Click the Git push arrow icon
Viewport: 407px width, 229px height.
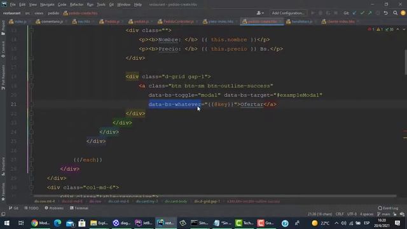pyautogui.click(x=370, y=13)
